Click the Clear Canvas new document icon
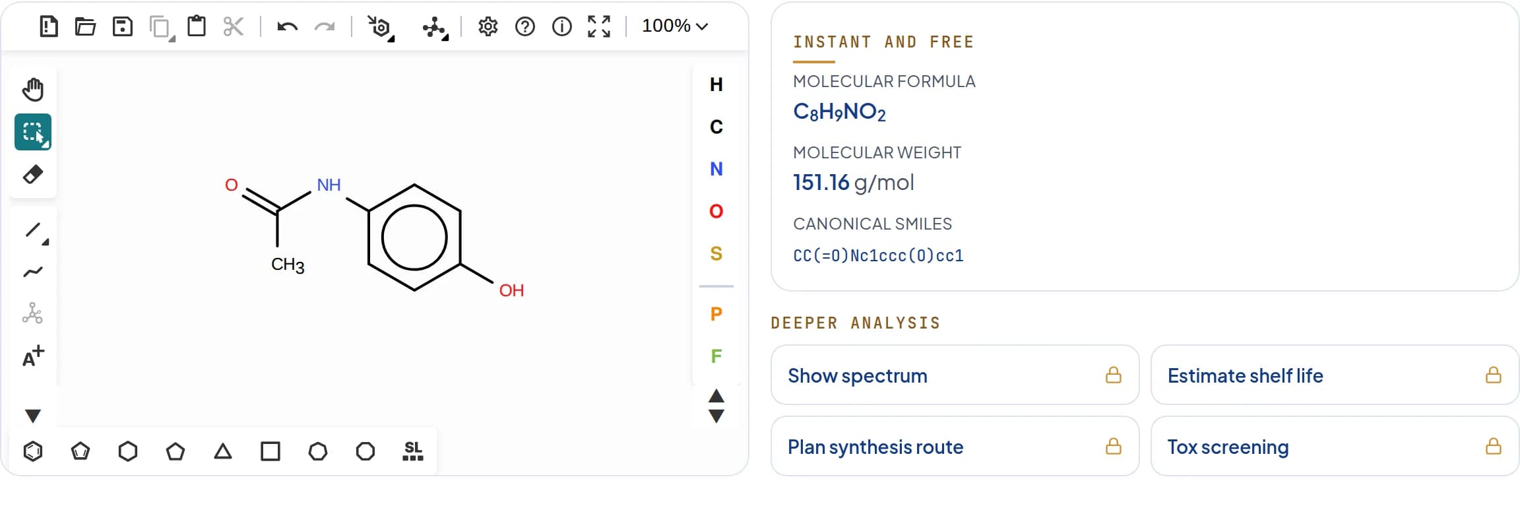Image resolution: width=1520 pixels, height=508 pixels. click(x=49, y=26)
